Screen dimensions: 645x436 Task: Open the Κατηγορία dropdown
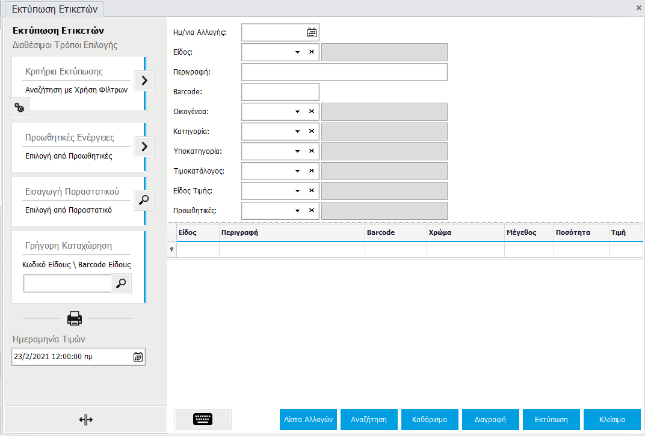tap(297, 132)
